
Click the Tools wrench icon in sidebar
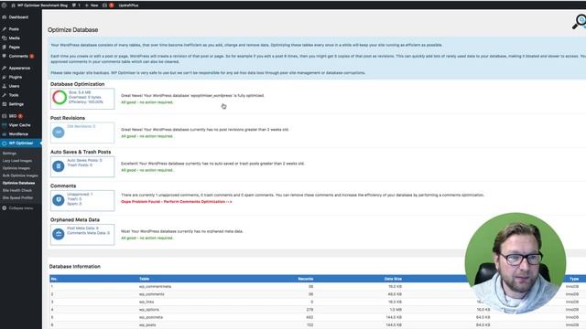point(4,95)
